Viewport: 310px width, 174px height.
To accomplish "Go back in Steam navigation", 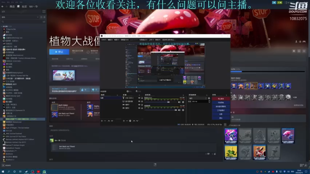I will (2, 7).
